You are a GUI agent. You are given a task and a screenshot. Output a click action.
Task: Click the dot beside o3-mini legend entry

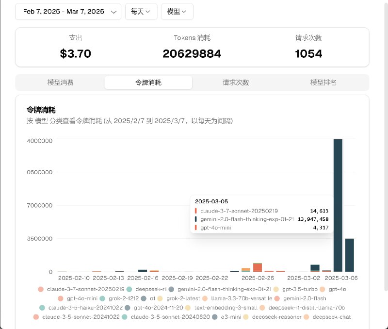pos(213,317)
